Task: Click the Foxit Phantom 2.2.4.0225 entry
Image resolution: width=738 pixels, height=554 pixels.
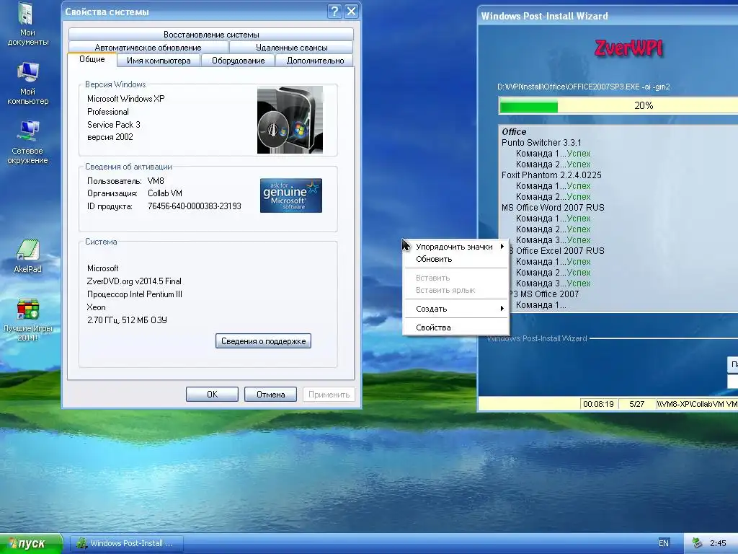Action: coord(551,175)
